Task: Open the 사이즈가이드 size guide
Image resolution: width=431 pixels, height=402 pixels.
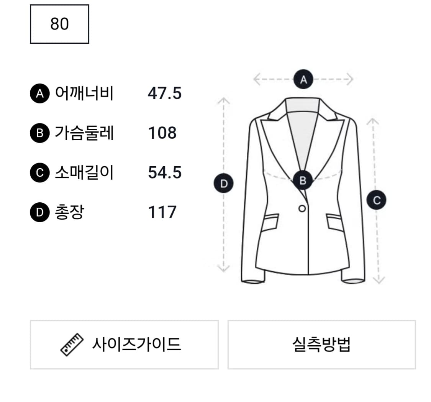Action: [x=124, y=345]
